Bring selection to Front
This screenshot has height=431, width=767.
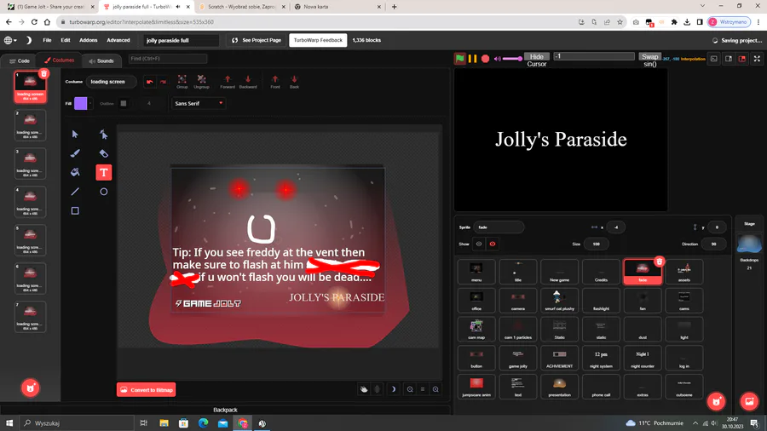pyautogui.click(x=275, y=82)
